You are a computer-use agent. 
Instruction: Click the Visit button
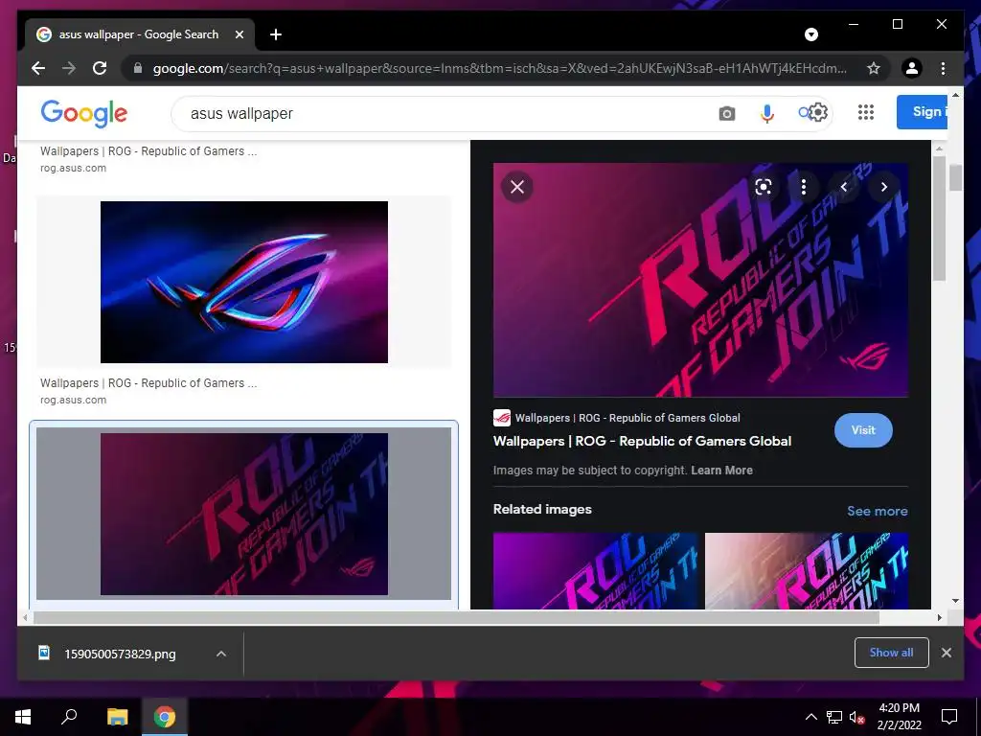pyautogui.click(x=863, y=430)
